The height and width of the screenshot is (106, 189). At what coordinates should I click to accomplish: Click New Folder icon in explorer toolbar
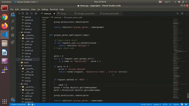[27, 14]
